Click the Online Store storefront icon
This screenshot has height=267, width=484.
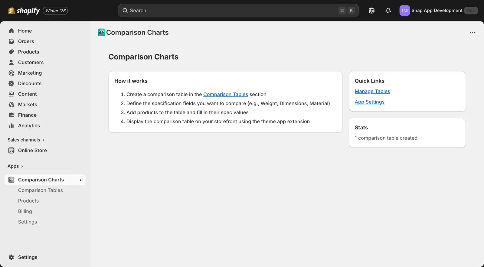11,150
